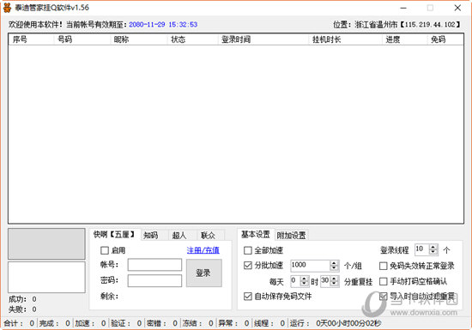Click the 昵称 column header

point(139,39)
